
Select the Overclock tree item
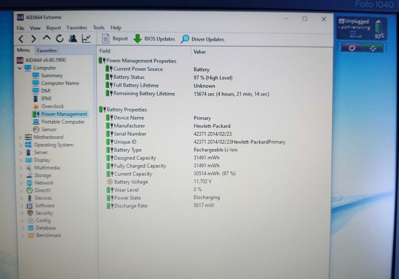[49, 106]
